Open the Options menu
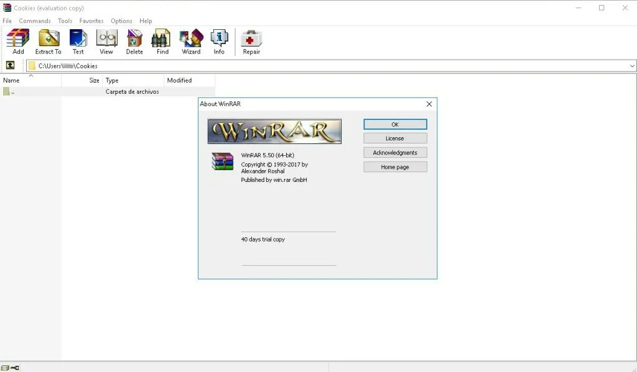The width and height of the screenshot is (637, 372). [x=121, y=20]
